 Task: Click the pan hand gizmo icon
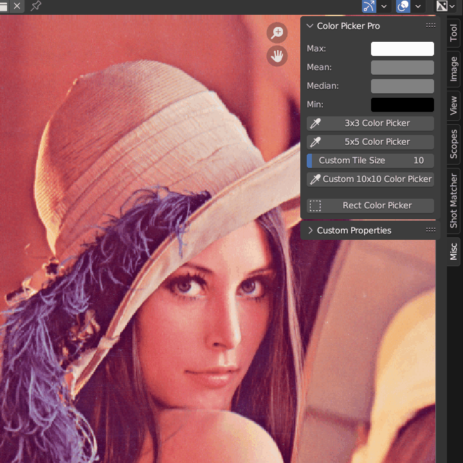tap(277, 56)
